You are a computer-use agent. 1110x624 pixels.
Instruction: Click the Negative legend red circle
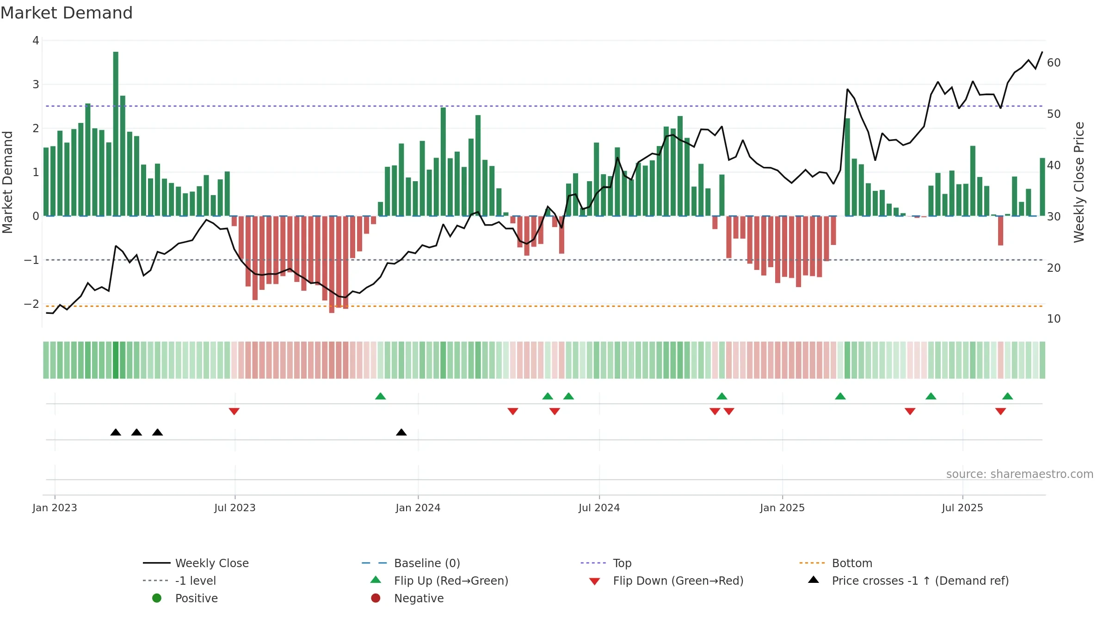tap(376, 598)
